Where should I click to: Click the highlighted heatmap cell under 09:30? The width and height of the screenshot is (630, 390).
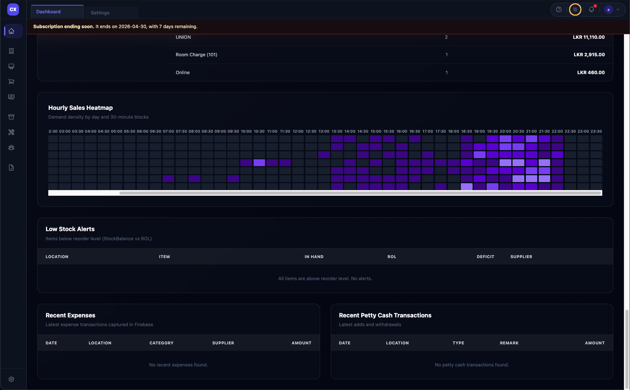[x=233, y=179]
